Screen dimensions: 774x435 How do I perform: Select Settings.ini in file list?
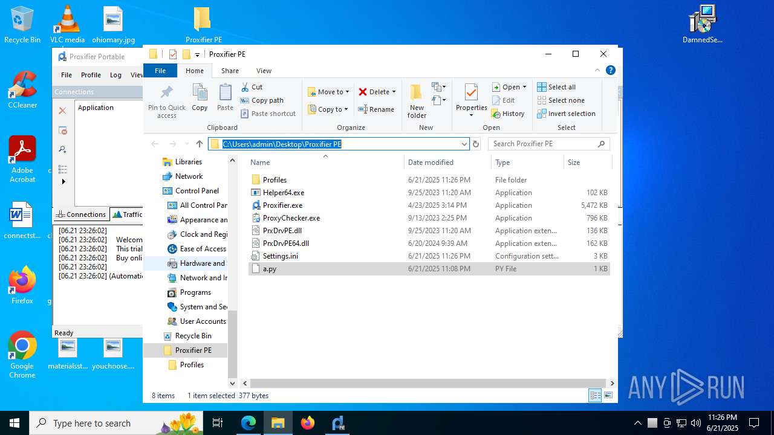tap(429, 256)
